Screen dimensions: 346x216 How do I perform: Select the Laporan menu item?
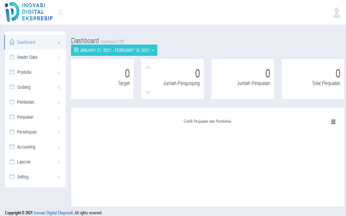[x=24, y=161]
